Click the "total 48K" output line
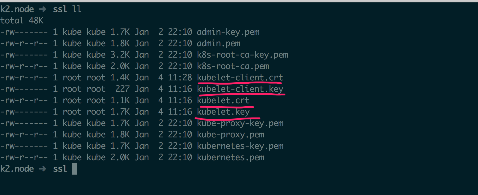 pos(22,21)
